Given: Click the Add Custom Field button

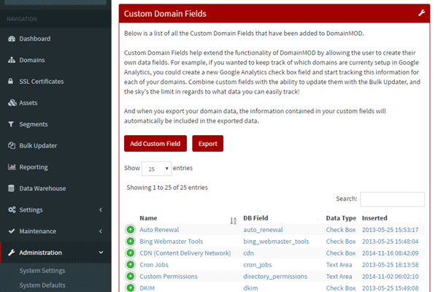Looking at the screenshot, I should tap(155, 143).
